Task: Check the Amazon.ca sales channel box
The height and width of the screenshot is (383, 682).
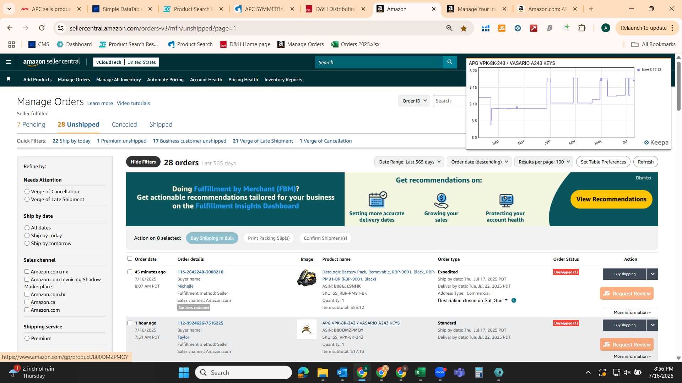Action: [x=27, y=302]
